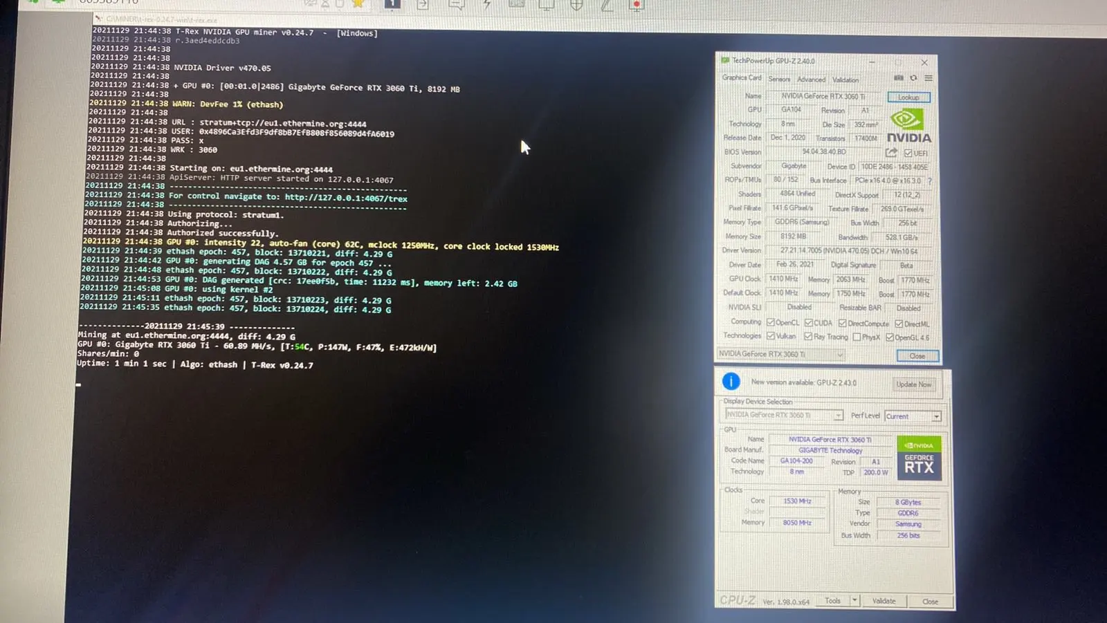Click the BIOS Version field

(824, 151)
